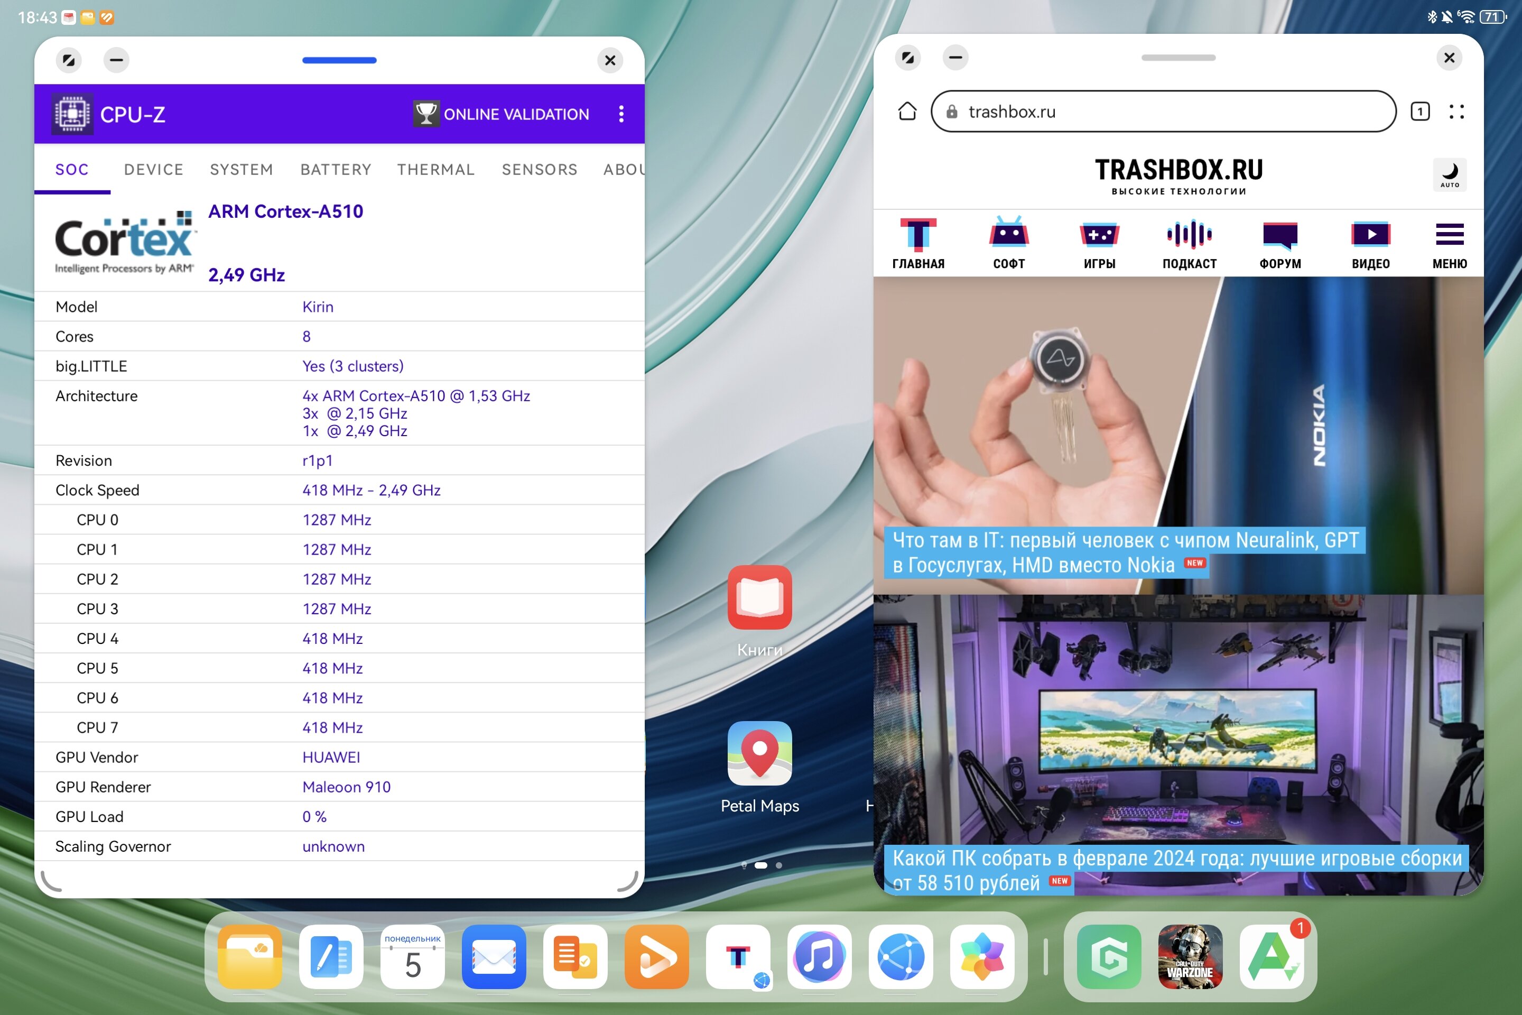The width and height of the screenshot is (1522, 1015).
Task: Go to browser home page icon
Action: tap(907, 112)
